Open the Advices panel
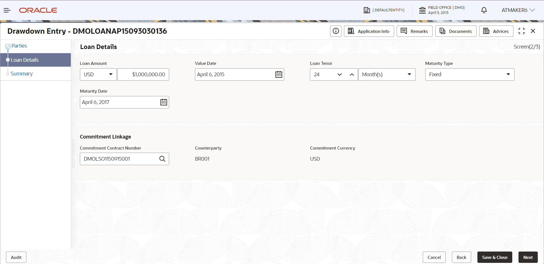The width and height of the screenshot is (544, 264). [x=496, y=31]
